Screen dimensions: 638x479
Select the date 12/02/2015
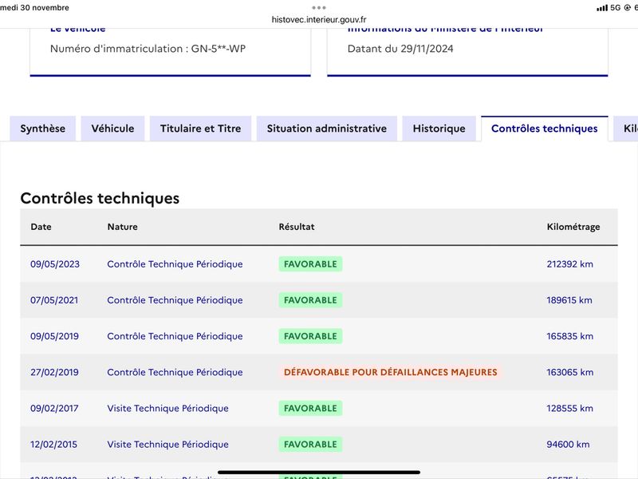53,445
